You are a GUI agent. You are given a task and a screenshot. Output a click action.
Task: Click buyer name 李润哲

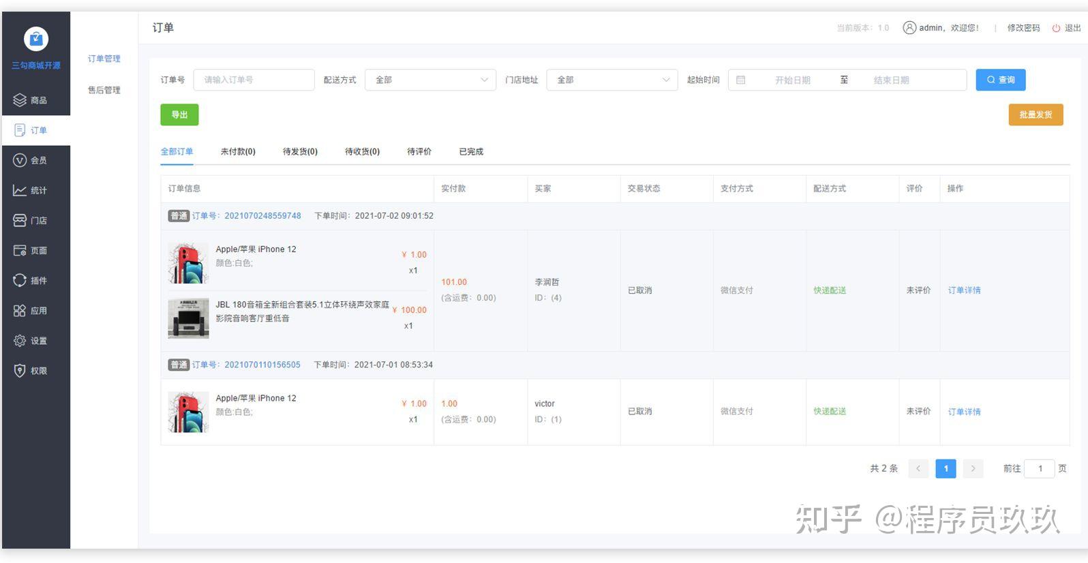547,282
